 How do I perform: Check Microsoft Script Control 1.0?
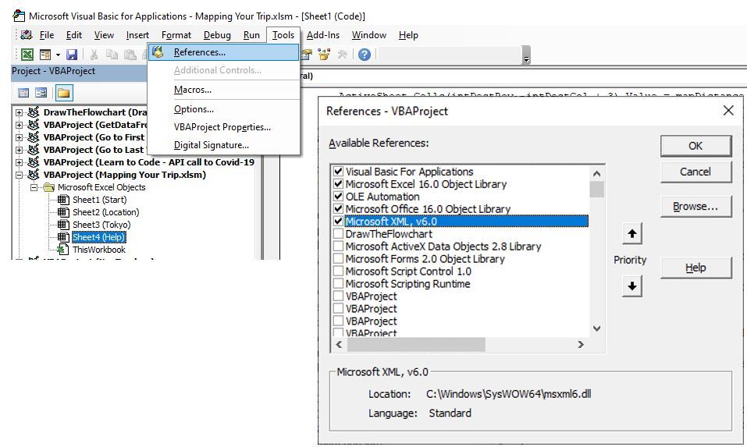pos(338,271)
